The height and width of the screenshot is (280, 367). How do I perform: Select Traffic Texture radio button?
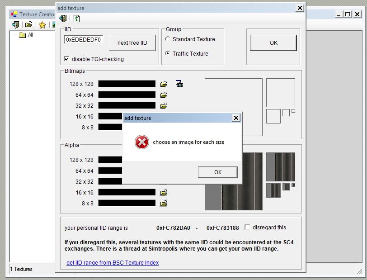pos(167,53)
